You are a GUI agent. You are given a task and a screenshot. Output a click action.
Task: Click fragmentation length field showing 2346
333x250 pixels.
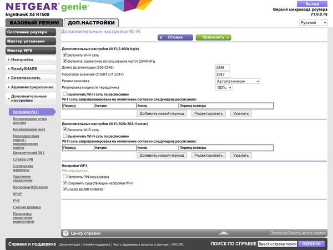[x=223, y=68]
